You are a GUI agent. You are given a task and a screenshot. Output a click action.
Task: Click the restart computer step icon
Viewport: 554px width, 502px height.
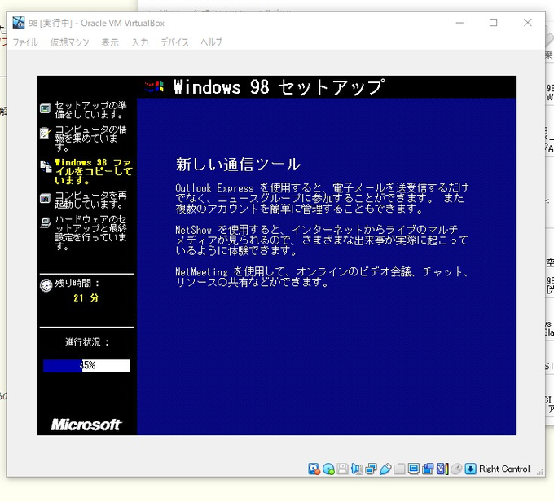pos(46,198)
